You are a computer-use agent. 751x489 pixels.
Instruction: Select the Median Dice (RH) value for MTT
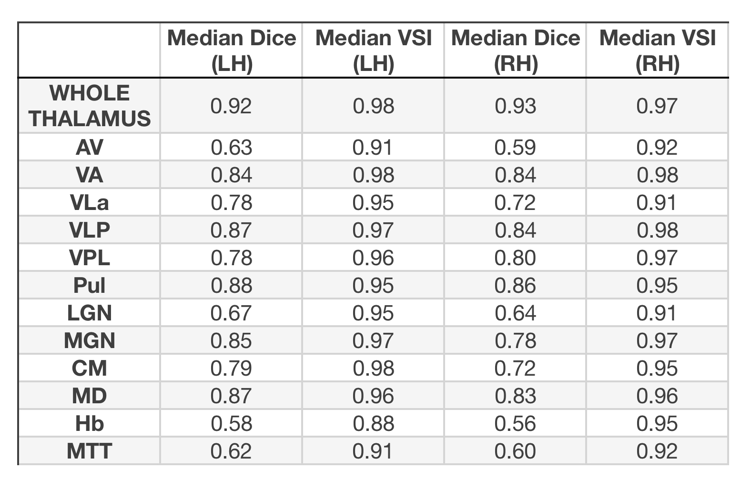pyautogui.click(x=516, y=451)
